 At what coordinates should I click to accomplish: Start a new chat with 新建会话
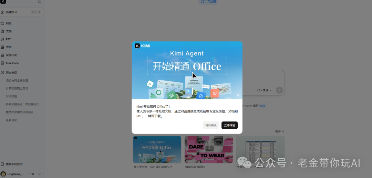tap(21, 12)
